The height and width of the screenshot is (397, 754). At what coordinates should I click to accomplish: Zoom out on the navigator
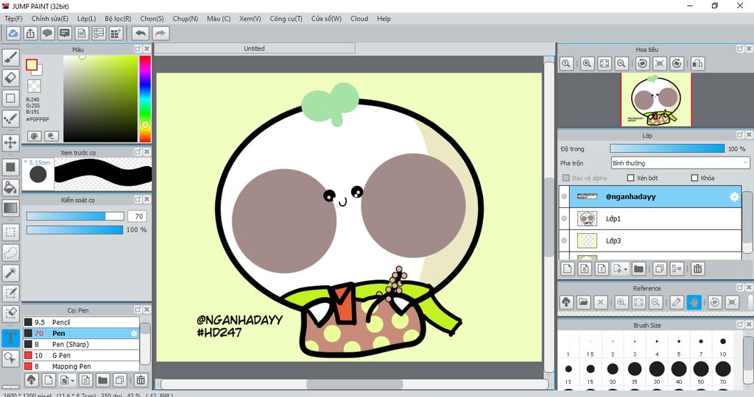tap(621, 63)
